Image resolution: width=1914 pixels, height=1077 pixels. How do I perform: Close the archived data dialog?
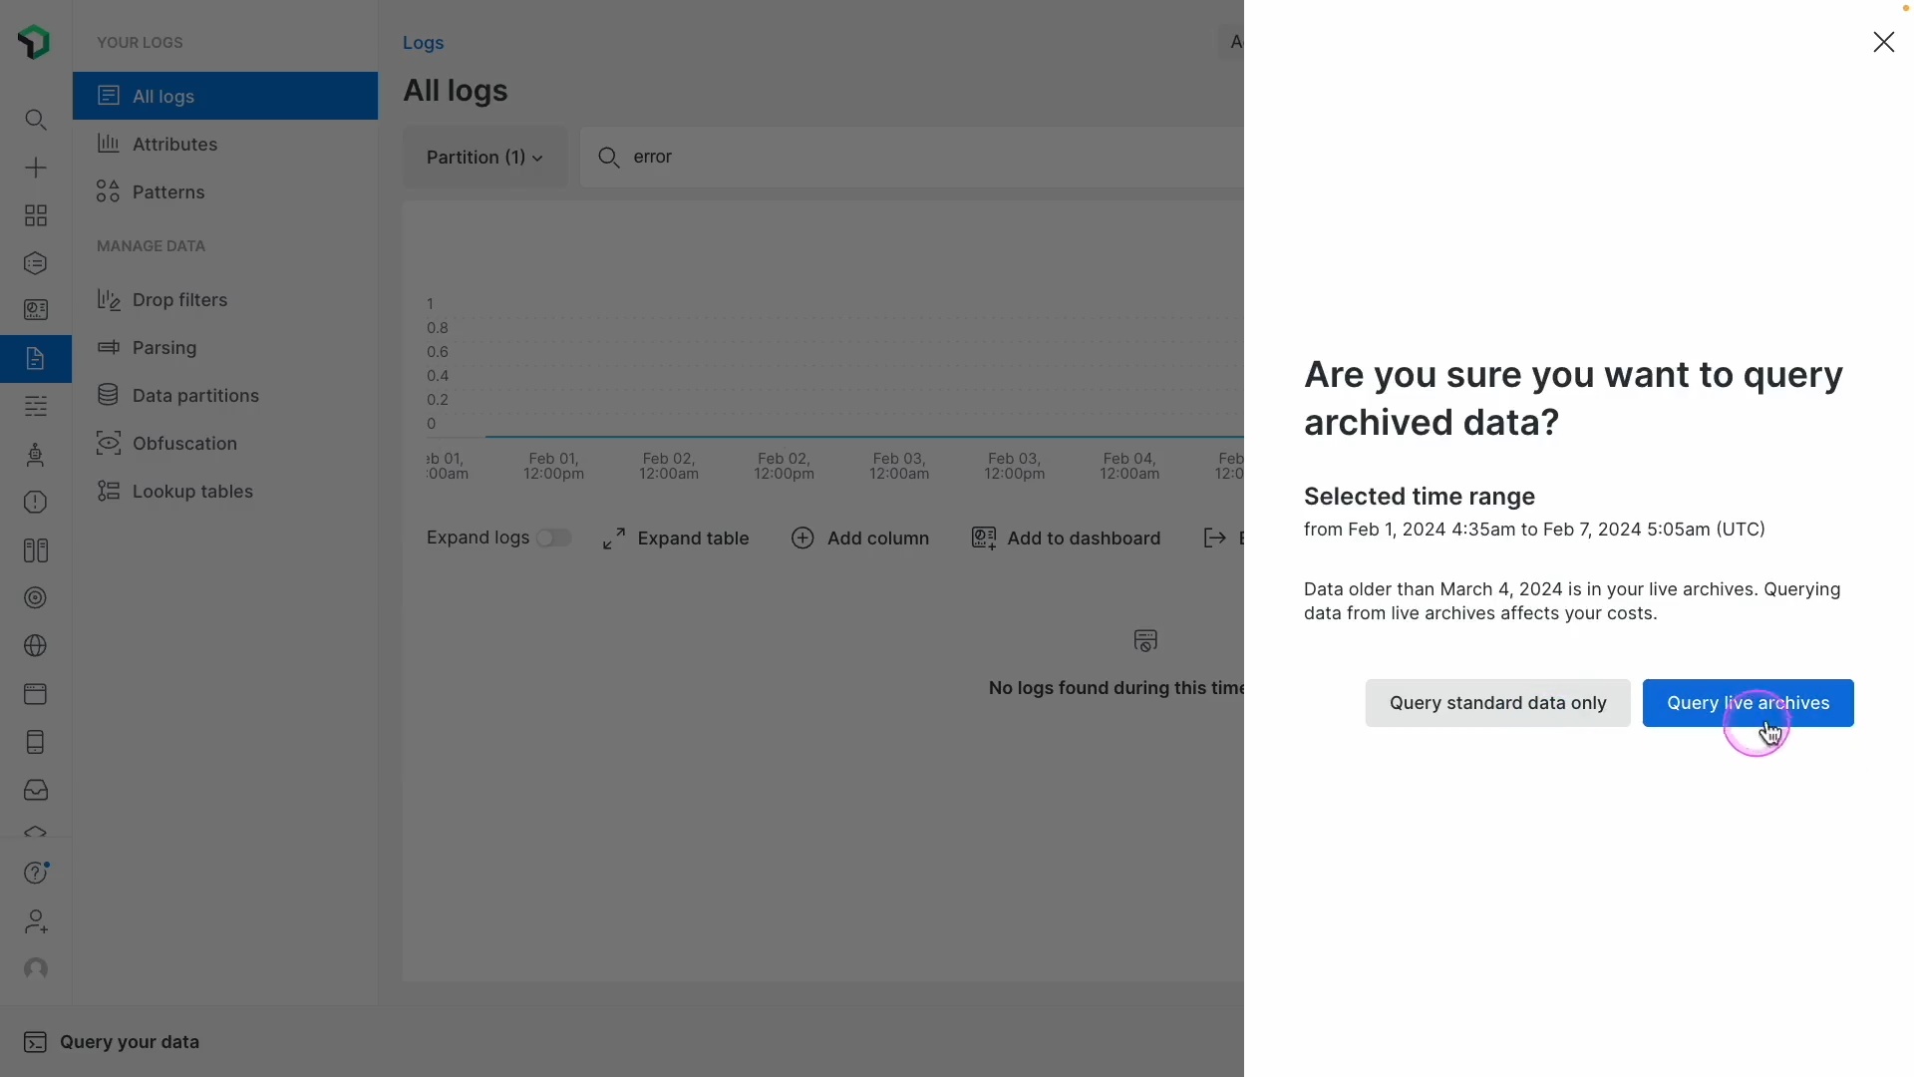click(x=1883, y=42)
